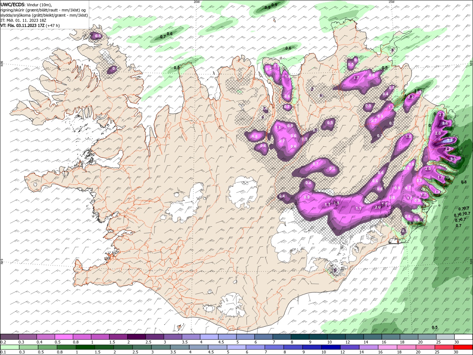The image size is (473, 355).
Task: Pick the darkest purple 2 snow scale swatch
Action: [x=136, y=337]
